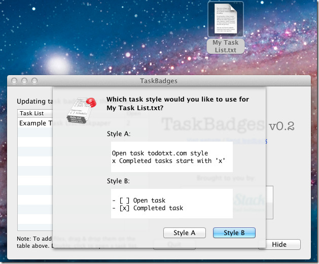This screenshot has height=264, width=319.
Task: Open My Task List.txt desktop file icon
Action: tap(225, 20)
